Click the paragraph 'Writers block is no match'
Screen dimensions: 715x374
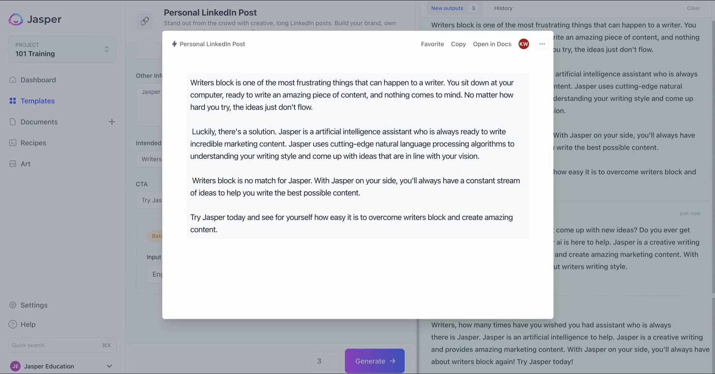pos(355,187)
